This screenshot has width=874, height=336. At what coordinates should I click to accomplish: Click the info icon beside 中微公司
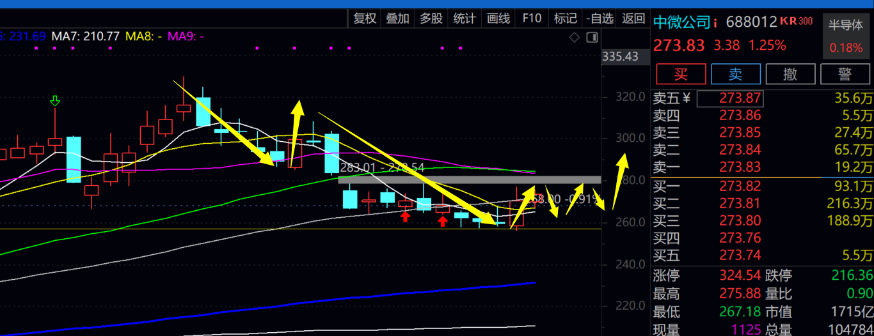(x=715, y=23)
